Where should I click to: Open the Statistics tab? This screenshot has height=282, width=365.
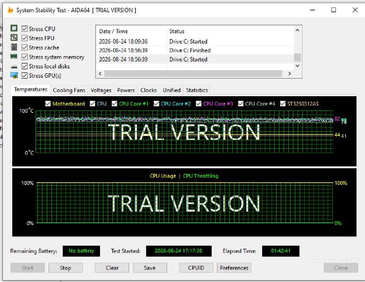pyautogui.click(x=197, y=90)
